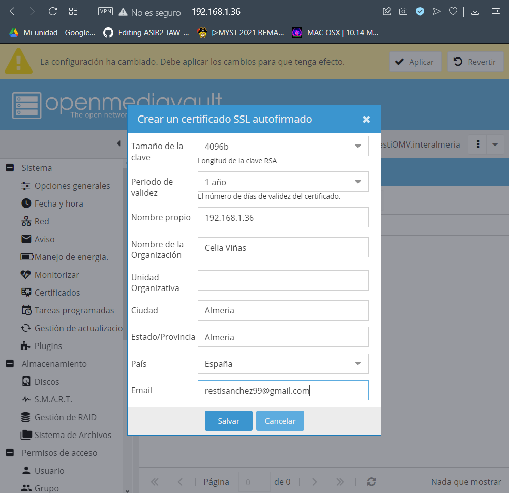Click the empty 'Unidad Organizativa' field
This screenshot has width=509, height=493.
[x=283, y=280]
